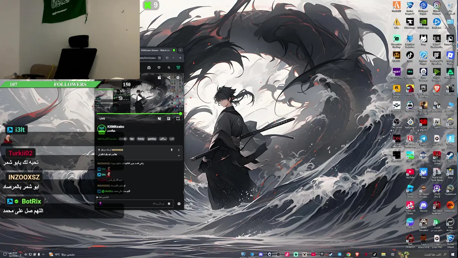The image size is (458, 258).
Task: Open Epic Games Launcher desktop icon
Action: tap(423, 91)
